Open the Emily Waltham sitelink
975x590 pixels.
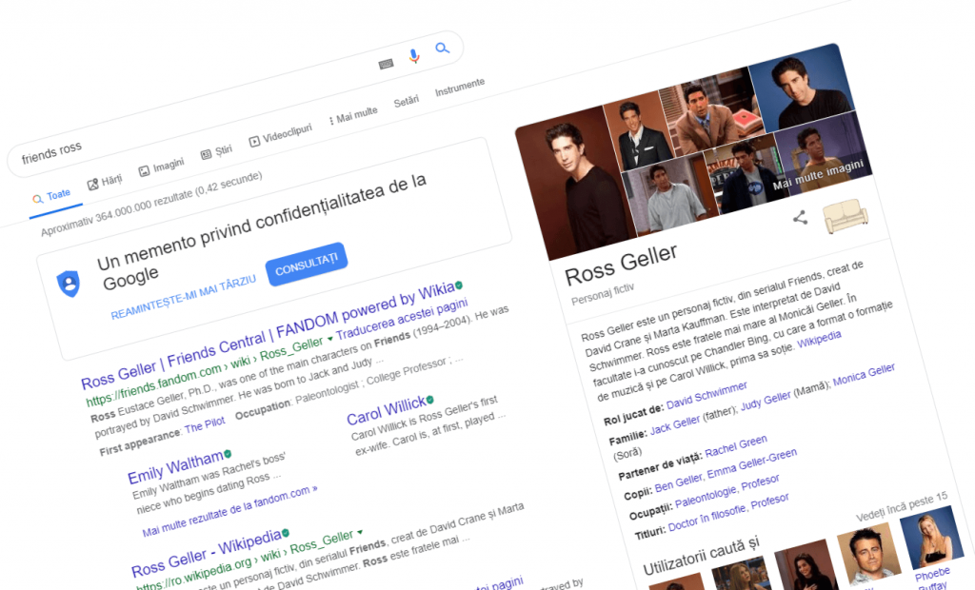pyautogui.click(x=175, y=467)
